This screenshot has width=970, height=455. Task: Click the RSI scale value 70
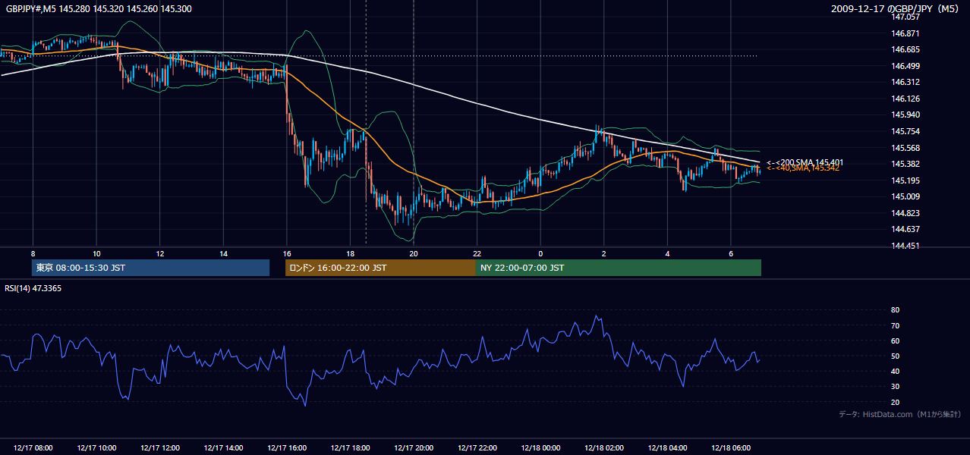(895, 325)
